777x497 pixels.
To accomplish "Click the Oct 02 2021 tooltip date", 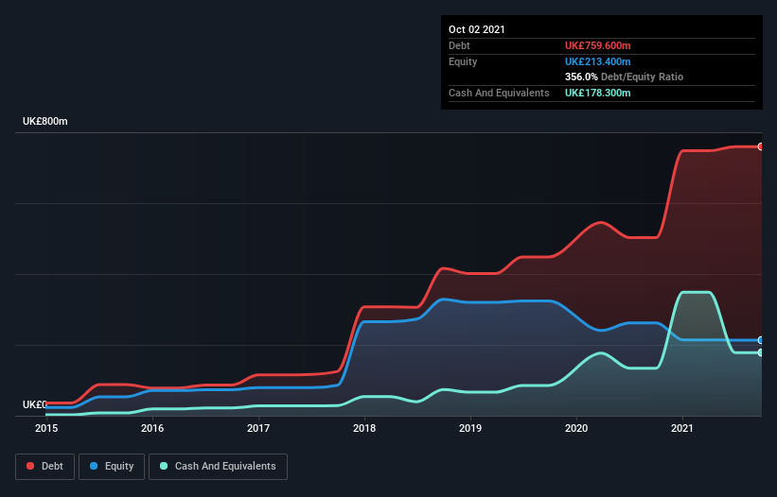I will 477,29.
